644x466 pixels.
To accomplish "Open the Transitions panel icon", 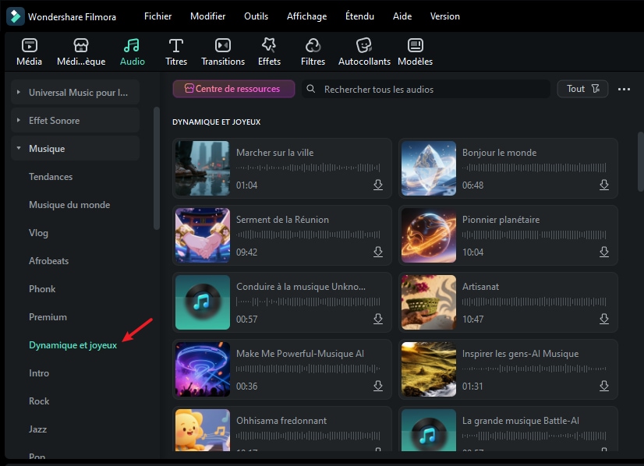I will [x=223, y=46].
